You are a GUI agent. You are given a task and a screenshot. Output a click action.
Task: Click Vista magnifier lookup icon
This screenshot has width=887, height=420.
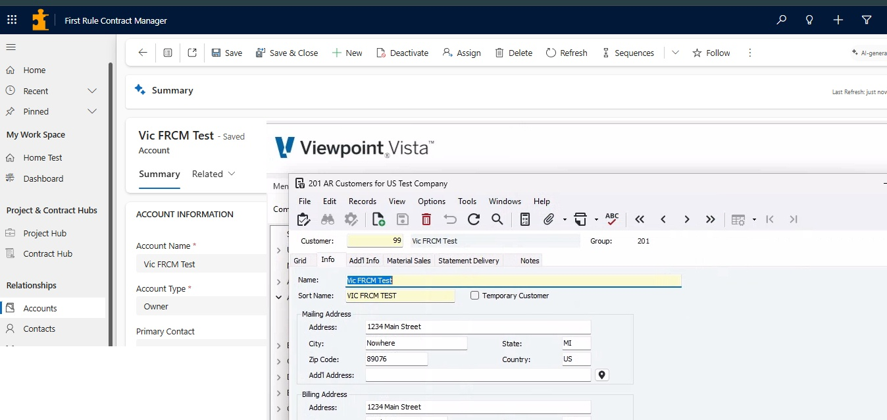(497, 219)
